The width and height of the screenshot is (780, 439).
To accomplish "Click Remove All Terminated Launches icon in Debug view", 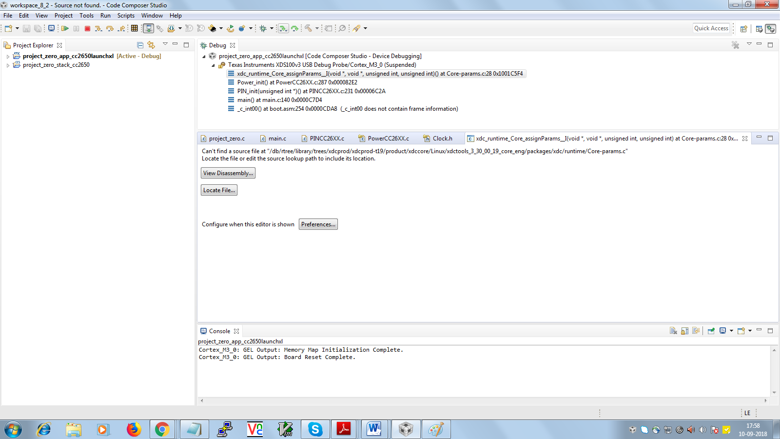I will 735,45.
